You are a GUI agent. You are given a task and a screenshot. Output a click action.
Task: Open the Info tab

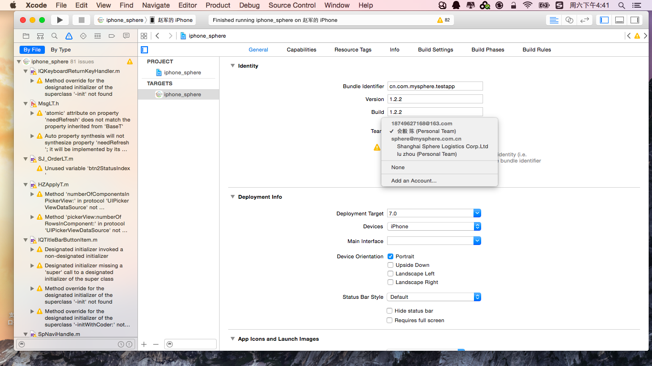coord(394,50)
